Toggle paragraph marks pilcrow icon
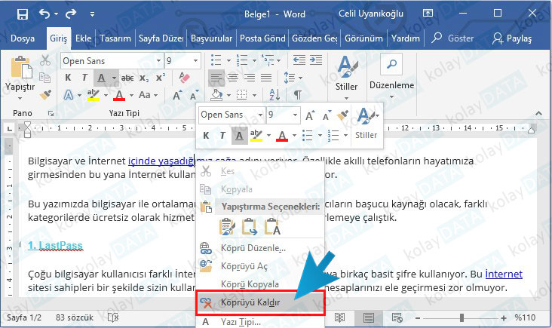The height and width of the screenshot is (328, 552). tap(297, 95)
